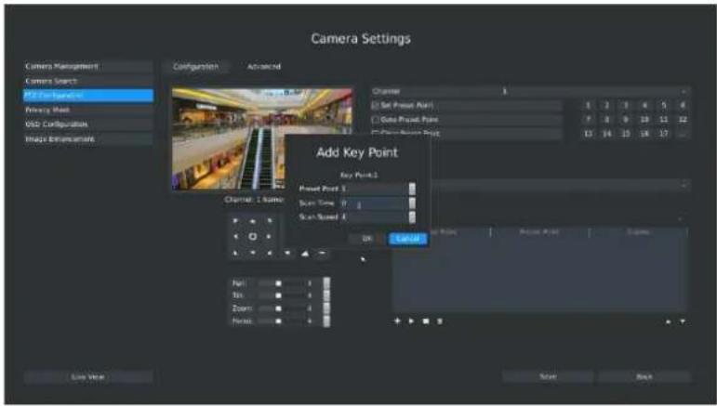Open the Scan Speed dropdown in dialog

[412, 216]
